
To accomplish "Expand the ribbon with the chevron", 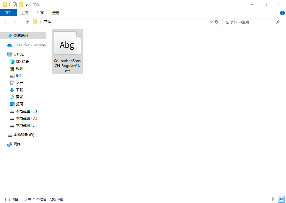I will pyautogui.click(x=276, y=13).
